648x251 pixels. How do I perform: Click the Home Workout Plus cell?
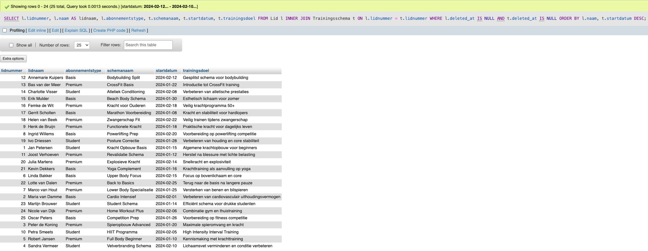[x=130, y=211]
